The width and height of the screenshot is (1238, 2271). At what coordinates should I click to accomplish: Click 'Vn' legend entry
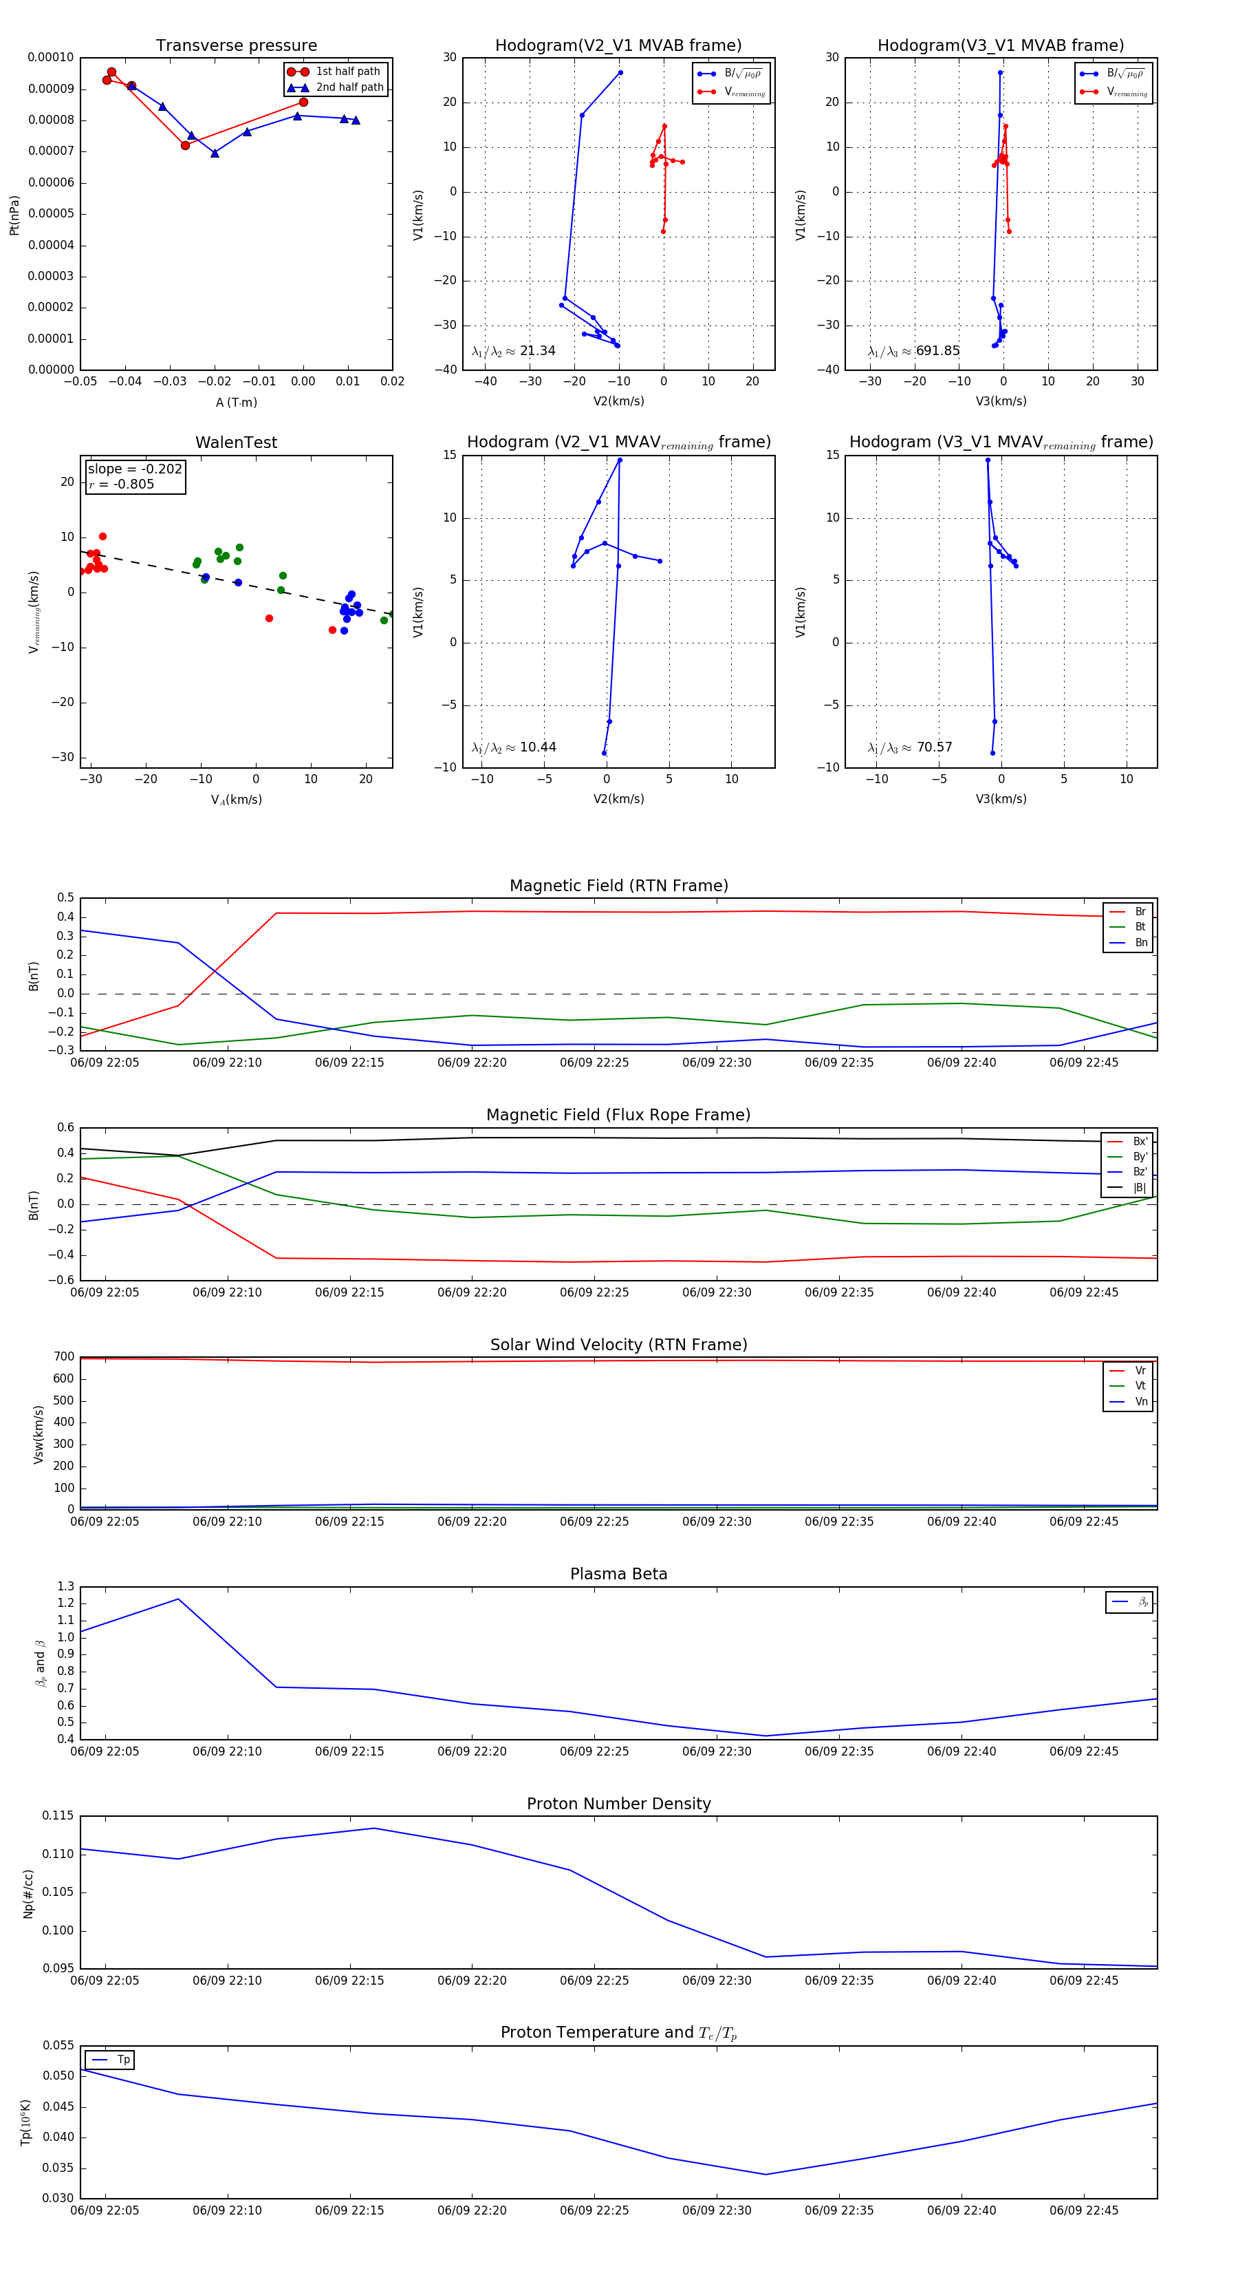click(1129, 1402)
